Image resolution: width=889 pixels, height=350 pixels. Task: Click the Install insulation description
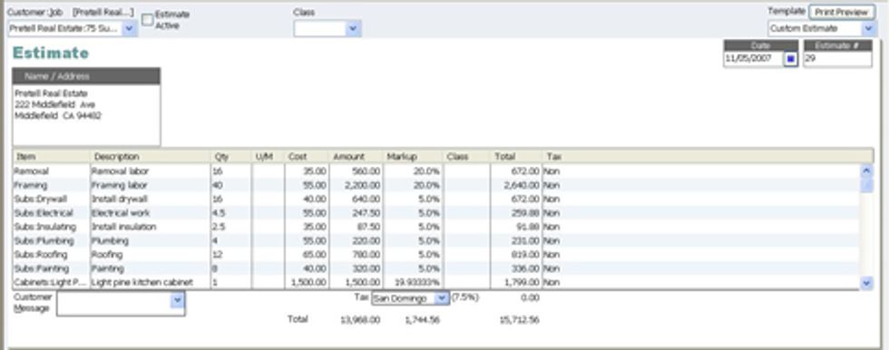151,227
